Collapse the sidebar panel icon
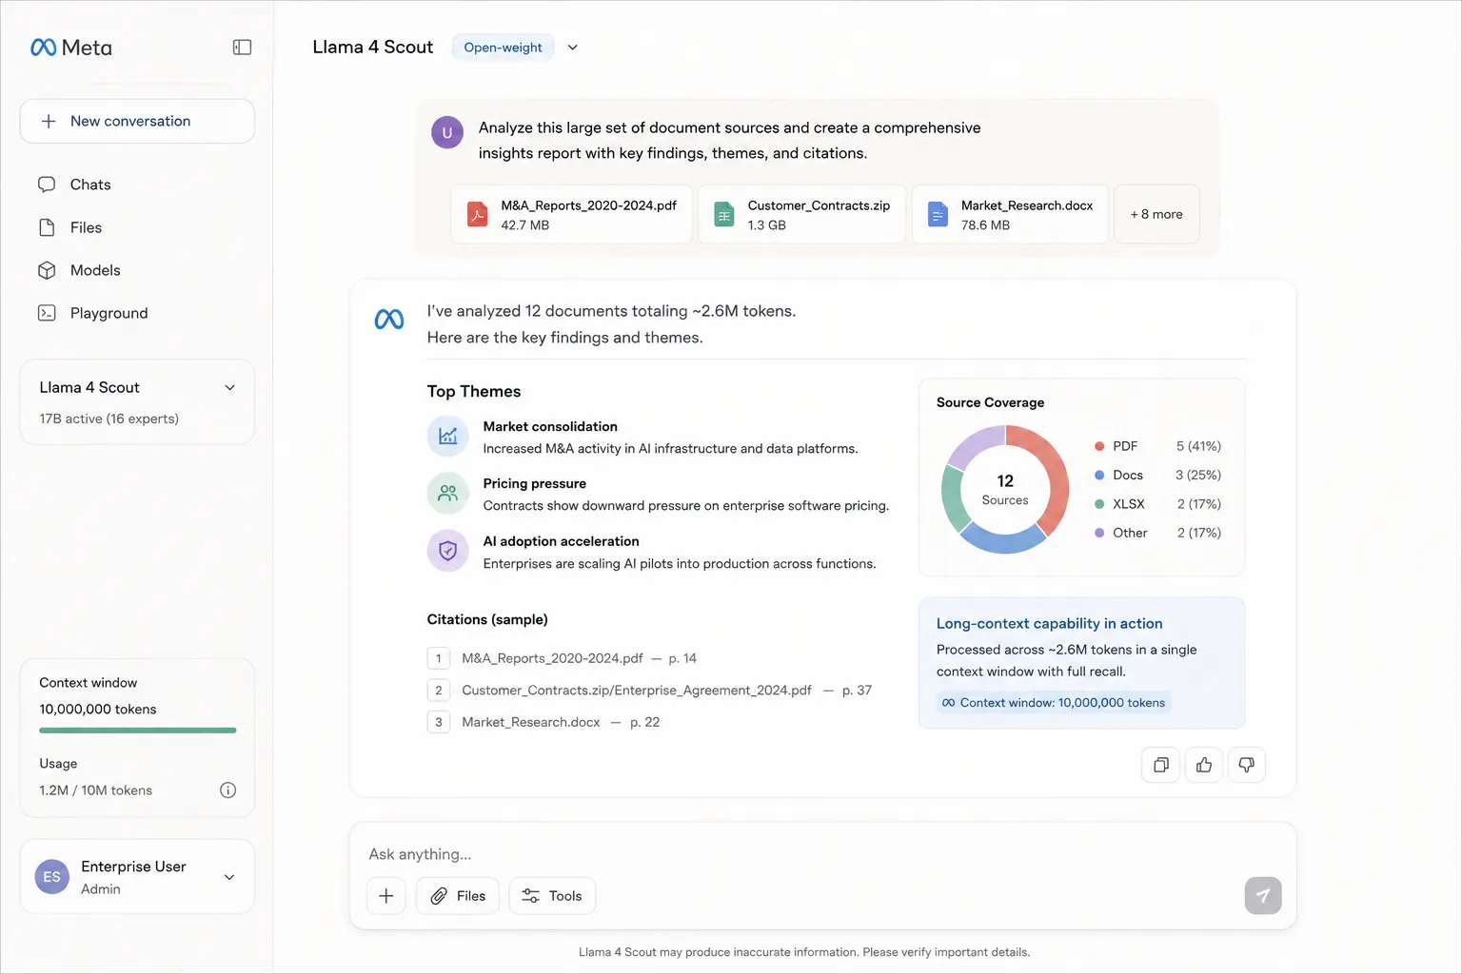This screenshot has height=974, width=1462. pyautogui.click(x=242, y=48)
